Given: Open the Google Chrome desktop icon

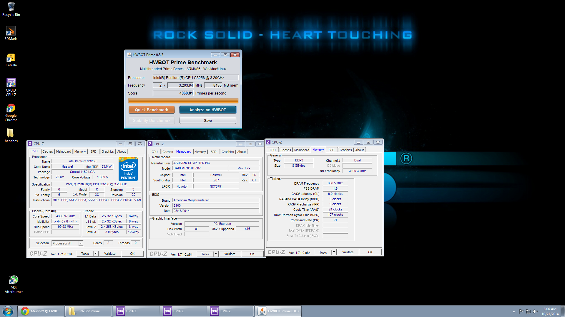Looking at the screenshot, I should coord(11,113).
